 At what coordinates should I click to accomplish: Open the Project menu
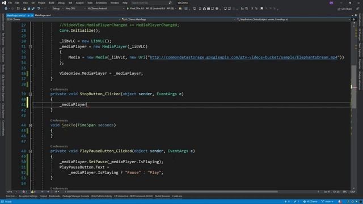[41, 3]
